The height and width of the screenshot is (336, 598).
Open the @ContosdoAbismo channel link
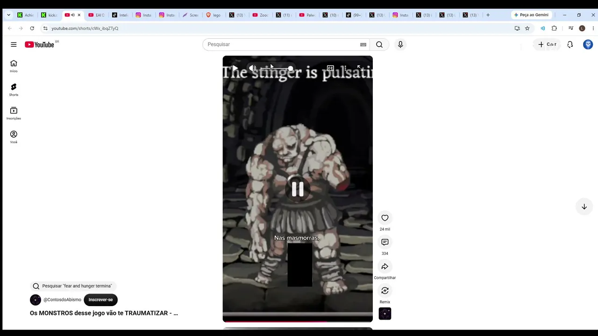pyautogui.click(x=62, y=300)
